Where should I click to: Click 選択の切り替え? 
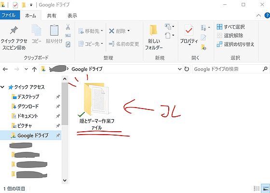[235, 44]
